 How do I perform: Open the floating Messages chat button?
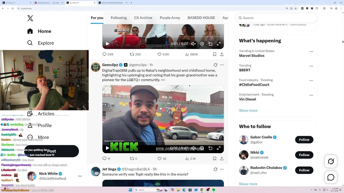tap(331, 177)
